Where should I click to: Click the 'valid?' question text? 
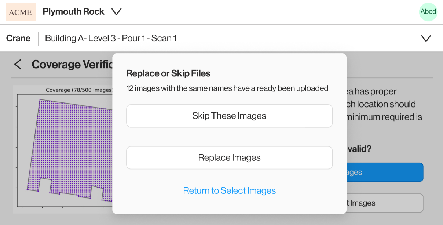tap(359, 149)
